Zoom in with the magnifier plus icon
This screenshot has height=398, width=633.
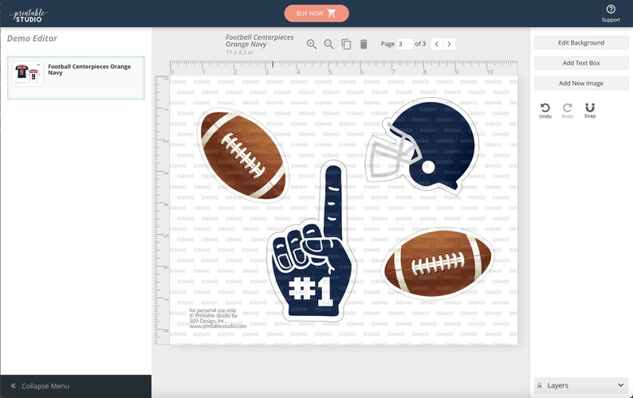pyautogui.click(x=311, y=44)
